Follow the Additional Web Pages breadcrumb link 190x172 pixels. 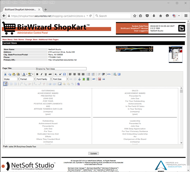pos(48,40)
